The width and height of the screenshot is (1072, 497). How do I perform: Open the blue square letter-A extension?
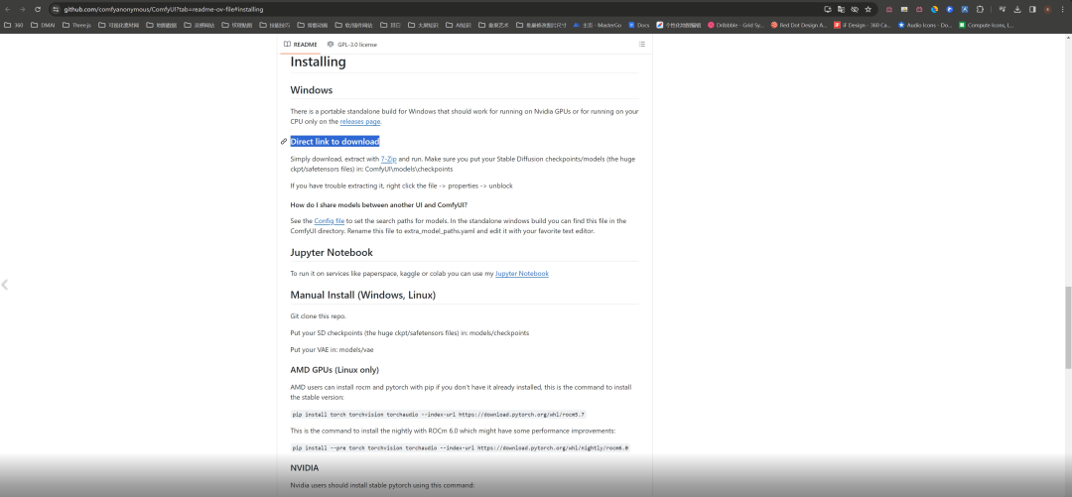(965, 10)
